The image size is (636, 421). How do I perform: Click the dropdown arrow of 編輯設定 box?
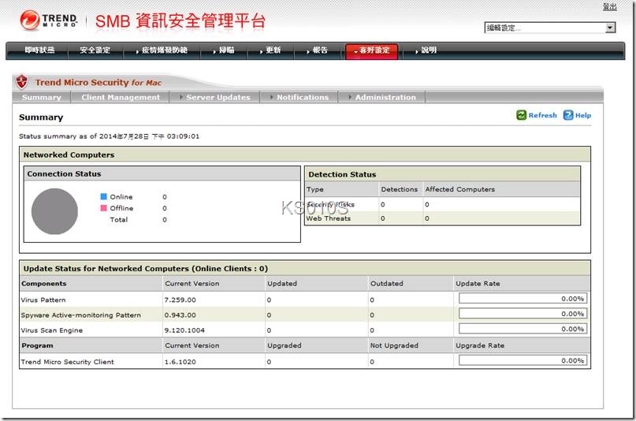tap(610, 28)
